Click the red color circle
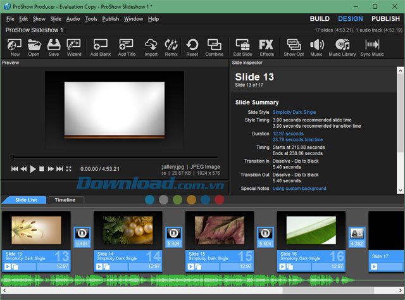Screen dimensions: 405x300 point(219,200)
